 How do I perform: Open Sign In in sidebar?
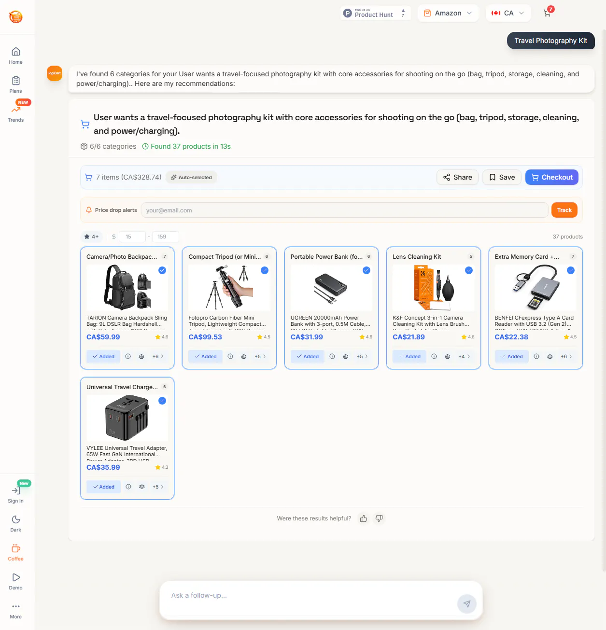16,494
